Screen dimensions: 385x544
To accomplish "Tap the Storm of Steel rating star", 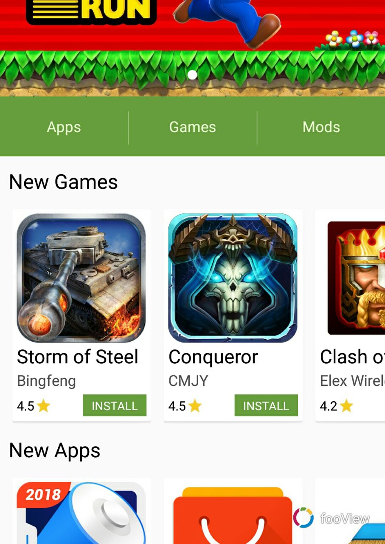I will 43,406.
